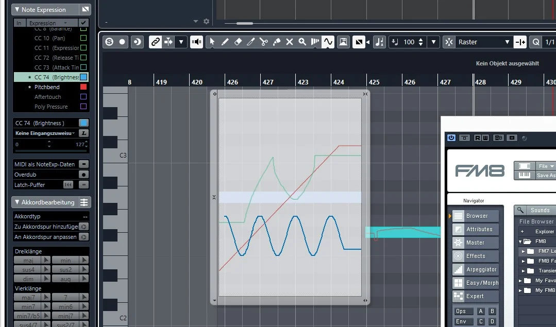This screenshot has width=556, height=327.
Task: Enable CC 10 (Pan) checkbox
Action: tap(83, 38)
